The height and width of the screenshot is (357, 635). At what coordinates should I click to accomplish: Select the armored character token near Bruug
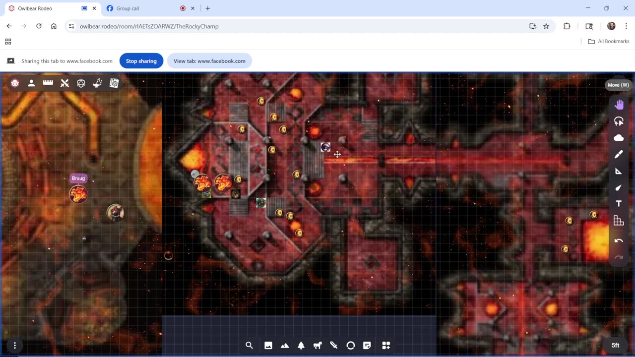(116, 213)
